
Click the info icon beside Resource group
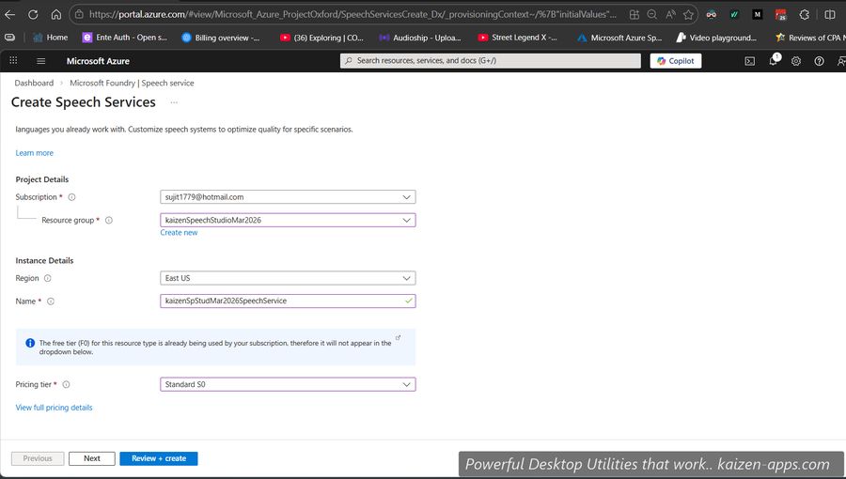109,221
